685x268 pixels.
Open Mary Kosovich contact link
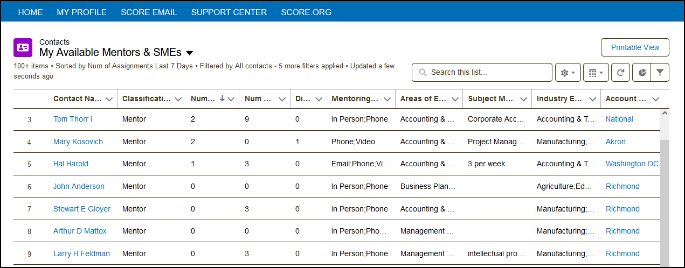(x=78, y=142)
